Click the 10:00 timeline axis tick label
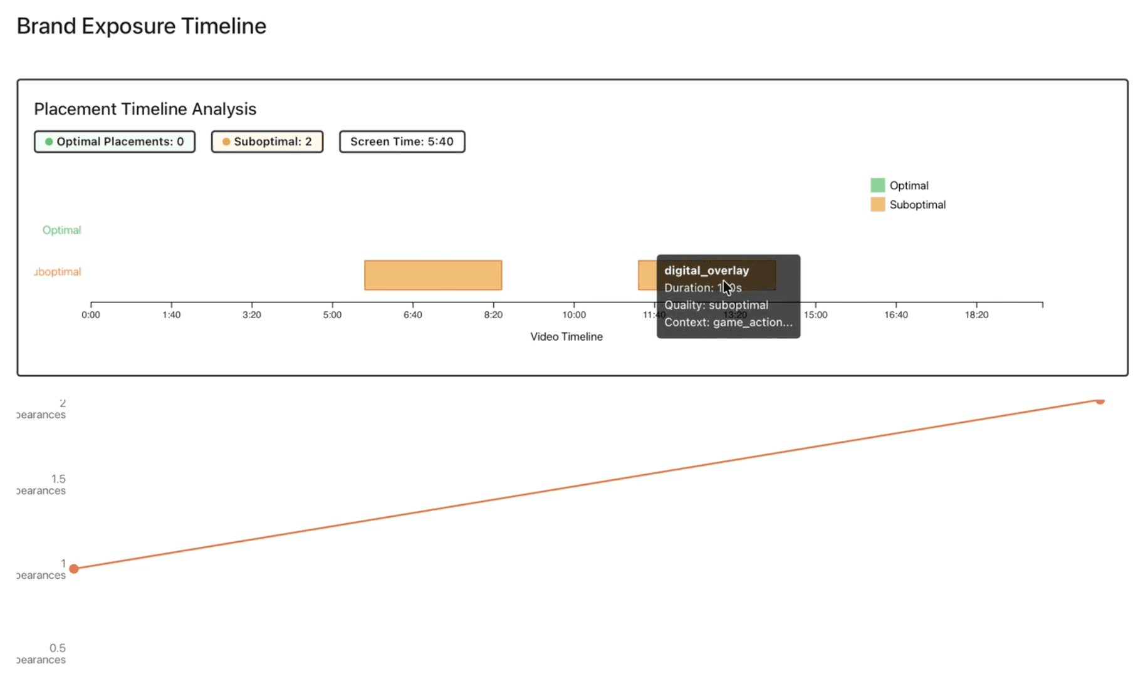The image size is (1143, 684). click(574, 315)
